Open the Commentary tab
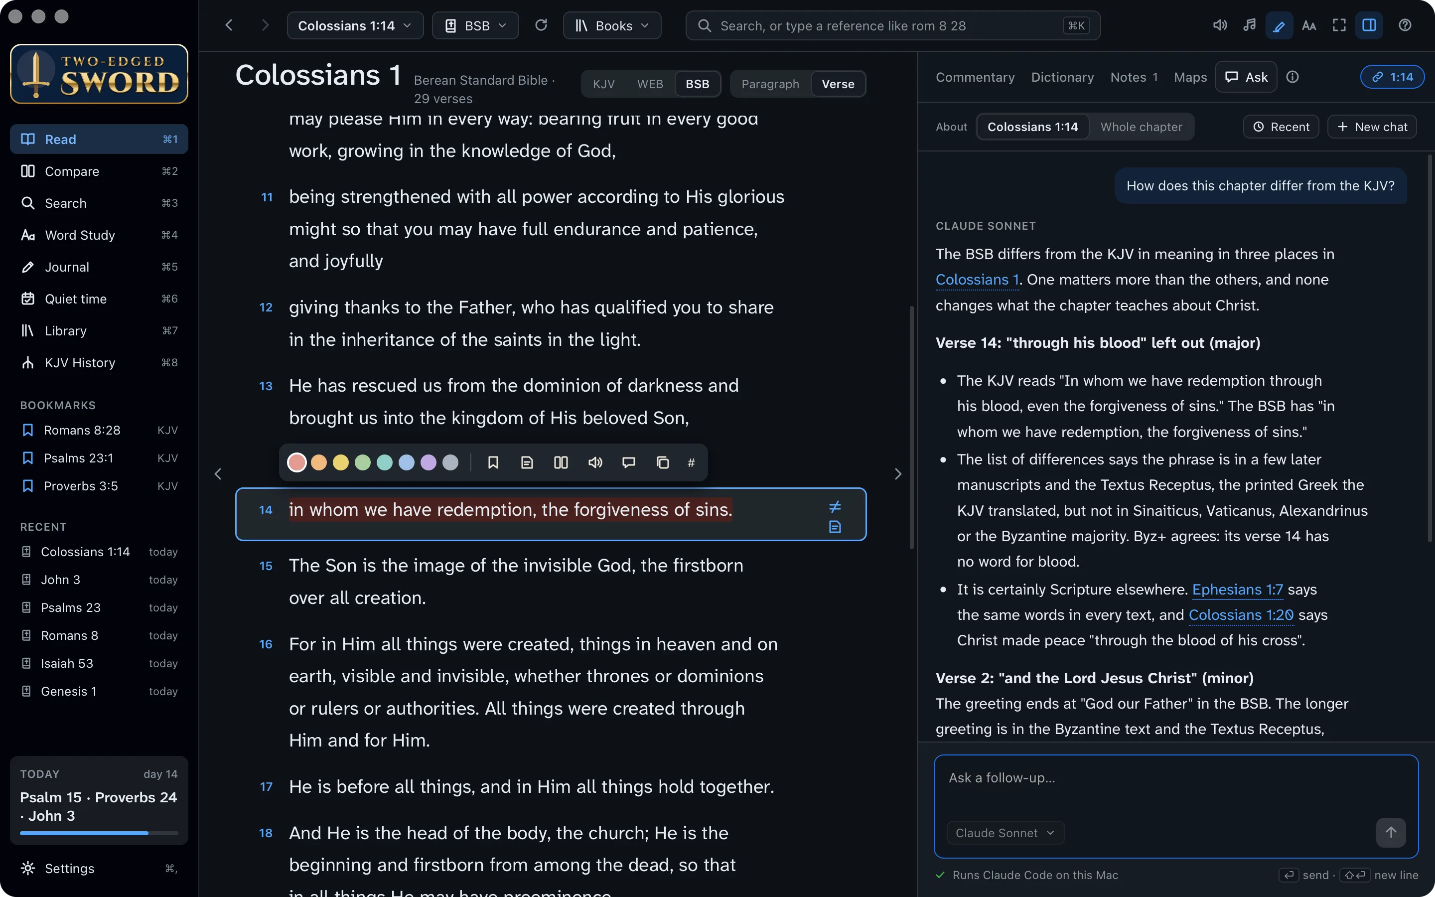Viewport: 1435px width, 897px height. [975, 77]
